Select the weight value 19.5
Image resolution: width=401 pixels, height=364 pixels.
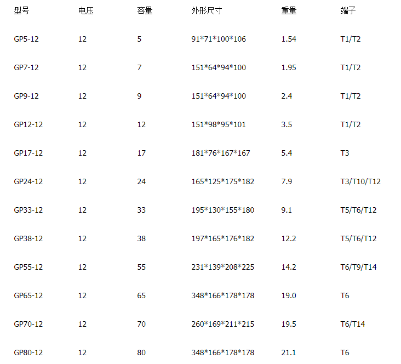tap(289, 324)
